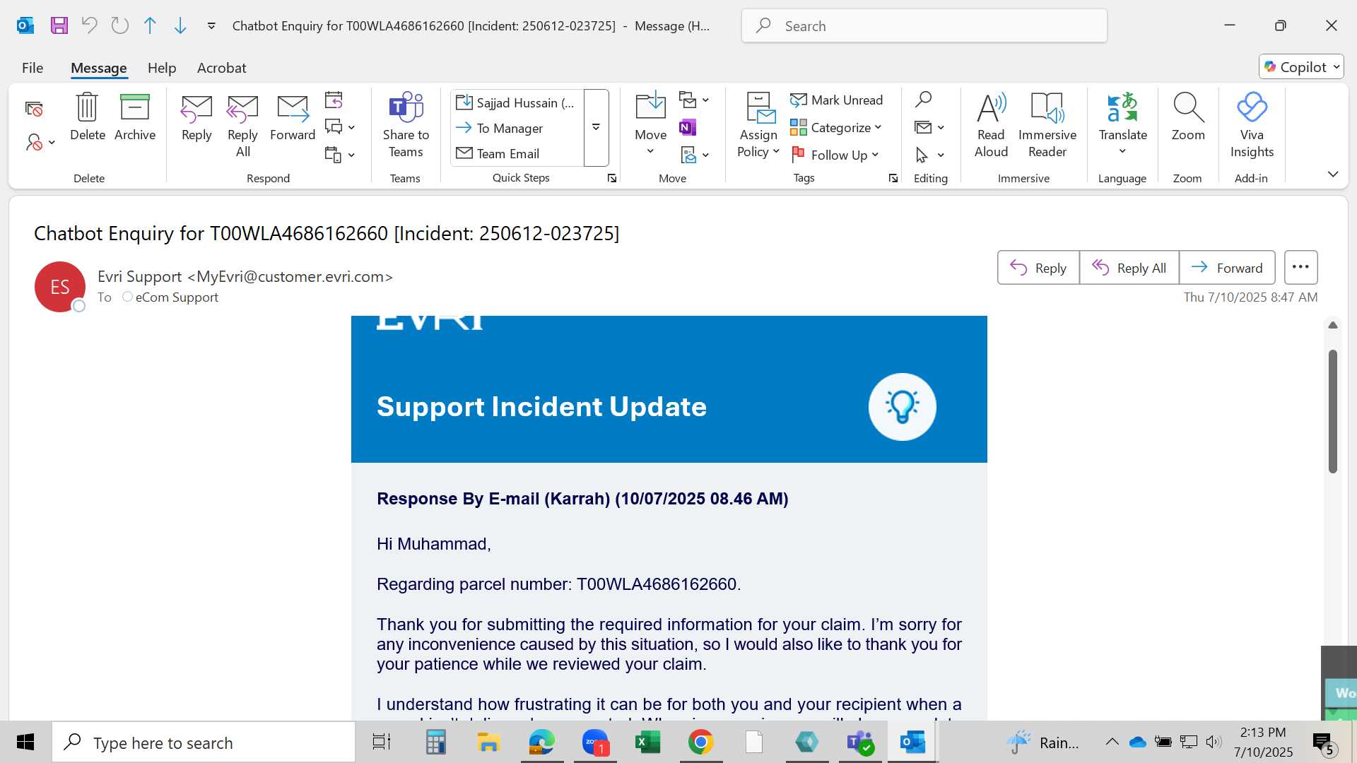Open the Categorize color menu
The width and height of the screenshot is (1357, 763).
[837, 127]
